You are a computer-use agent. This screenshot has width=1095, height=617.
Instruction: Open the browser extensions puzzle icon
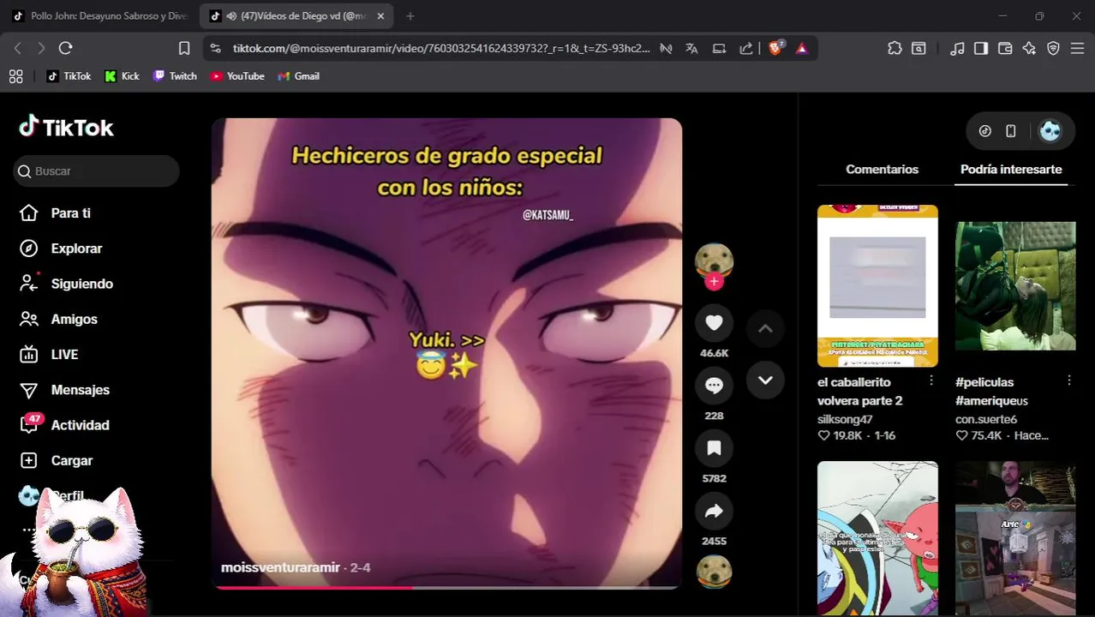click(x=895, y=49)
